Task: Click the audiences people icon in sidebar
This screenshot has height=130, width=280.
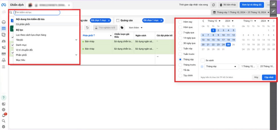Action: (x=4, y=41)
